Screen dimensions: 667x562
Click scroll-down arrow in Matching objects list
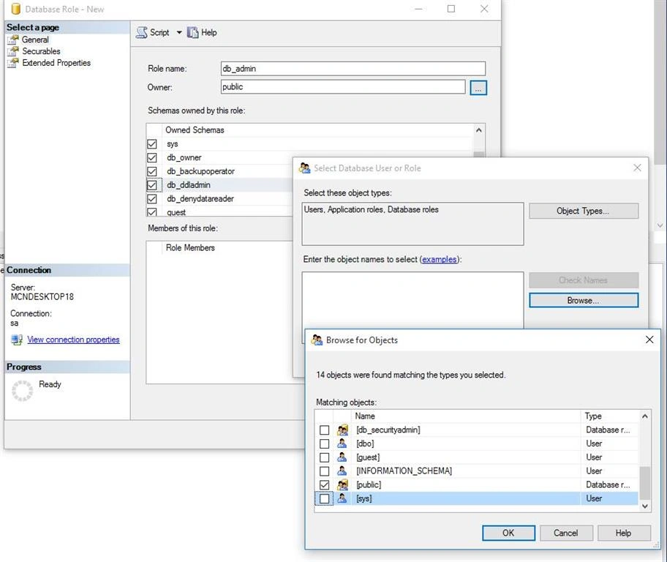[x=645, y=506]
